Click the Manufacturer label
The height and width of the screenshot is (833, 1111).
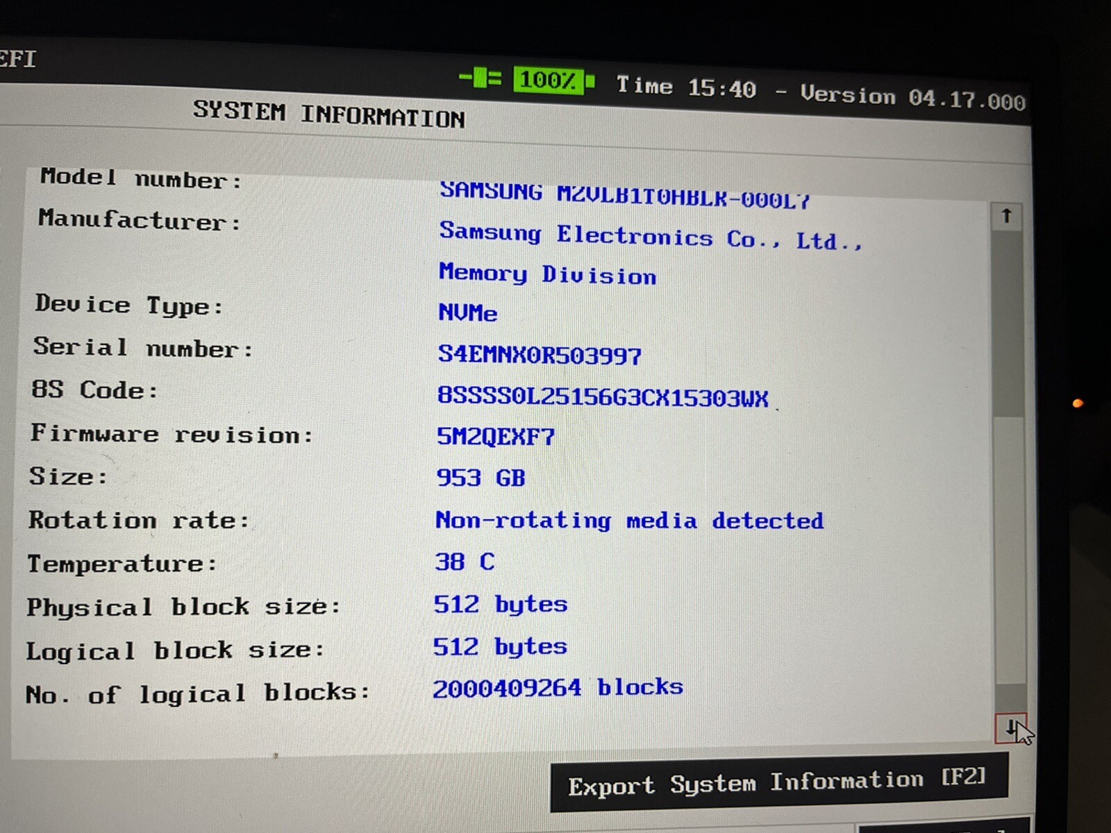pyautogui.click(x=140, y=219)
